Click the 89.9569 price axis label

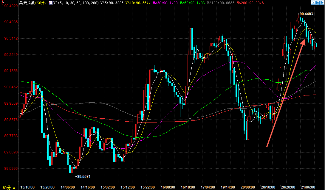[11, 103]
